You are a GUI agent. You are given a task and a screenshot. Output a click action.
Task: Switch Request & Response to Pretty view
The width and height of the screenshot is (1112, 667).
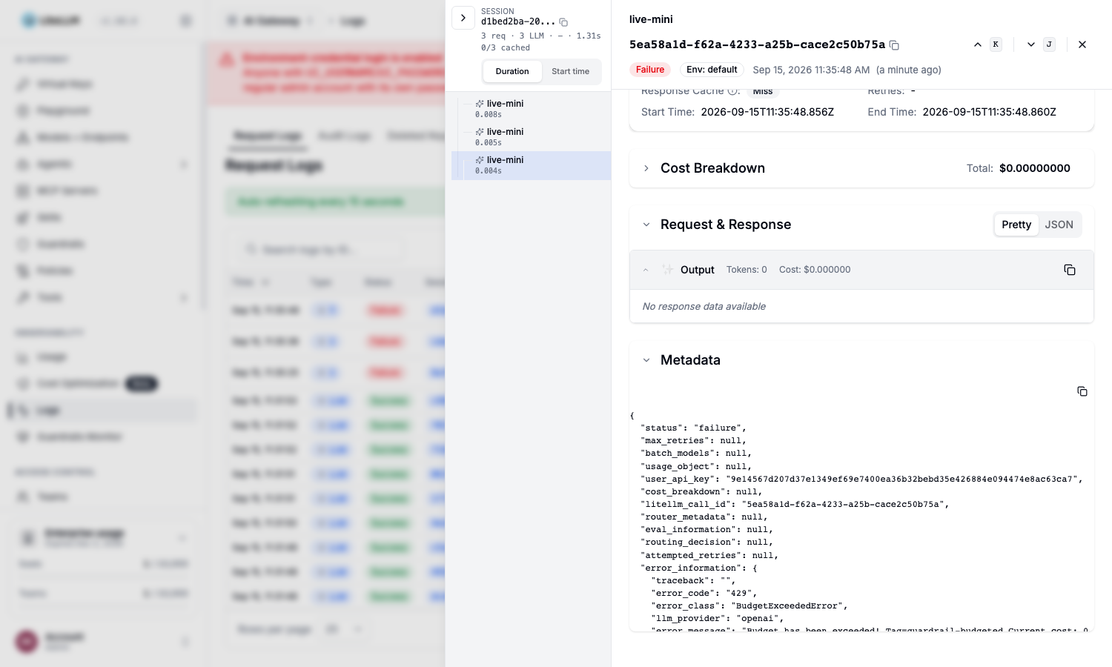[1016, 225]
